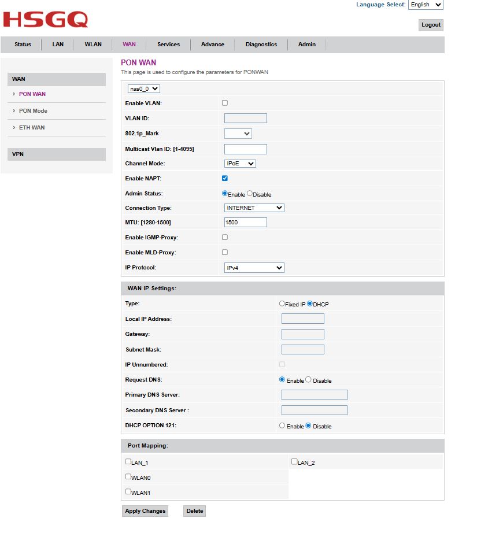Tick the Enable IGMP-Proxy checkbox
This screenshot has height=540, width=477.
225,237
